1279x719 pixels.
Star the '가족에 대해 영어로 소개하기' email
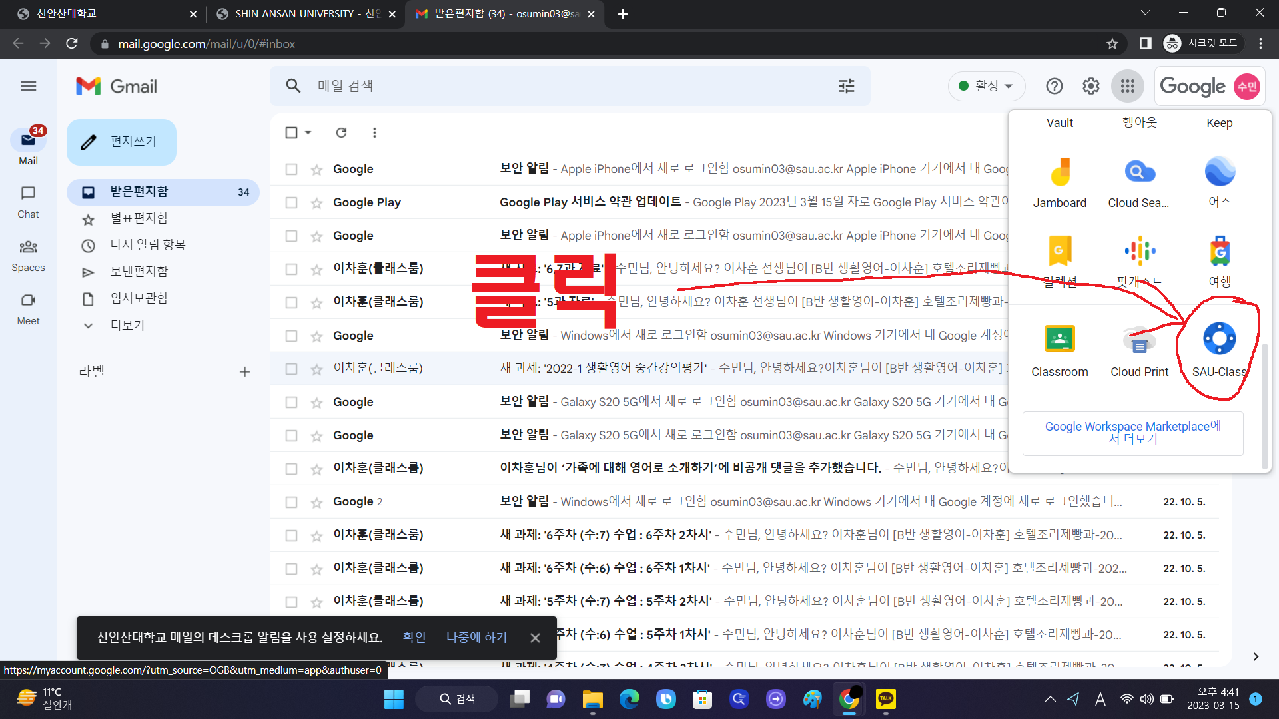[x=316, y=469]
